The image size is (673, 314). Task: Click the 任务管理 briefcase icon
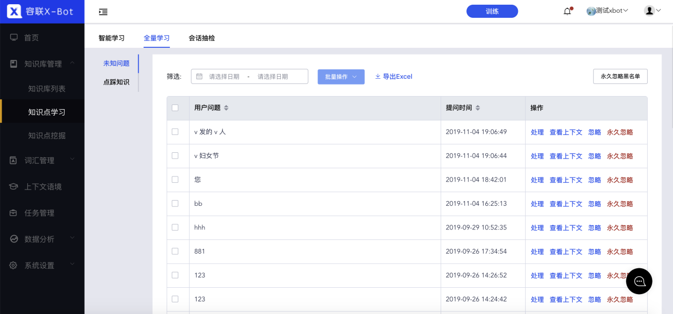[x=14, y=213]
